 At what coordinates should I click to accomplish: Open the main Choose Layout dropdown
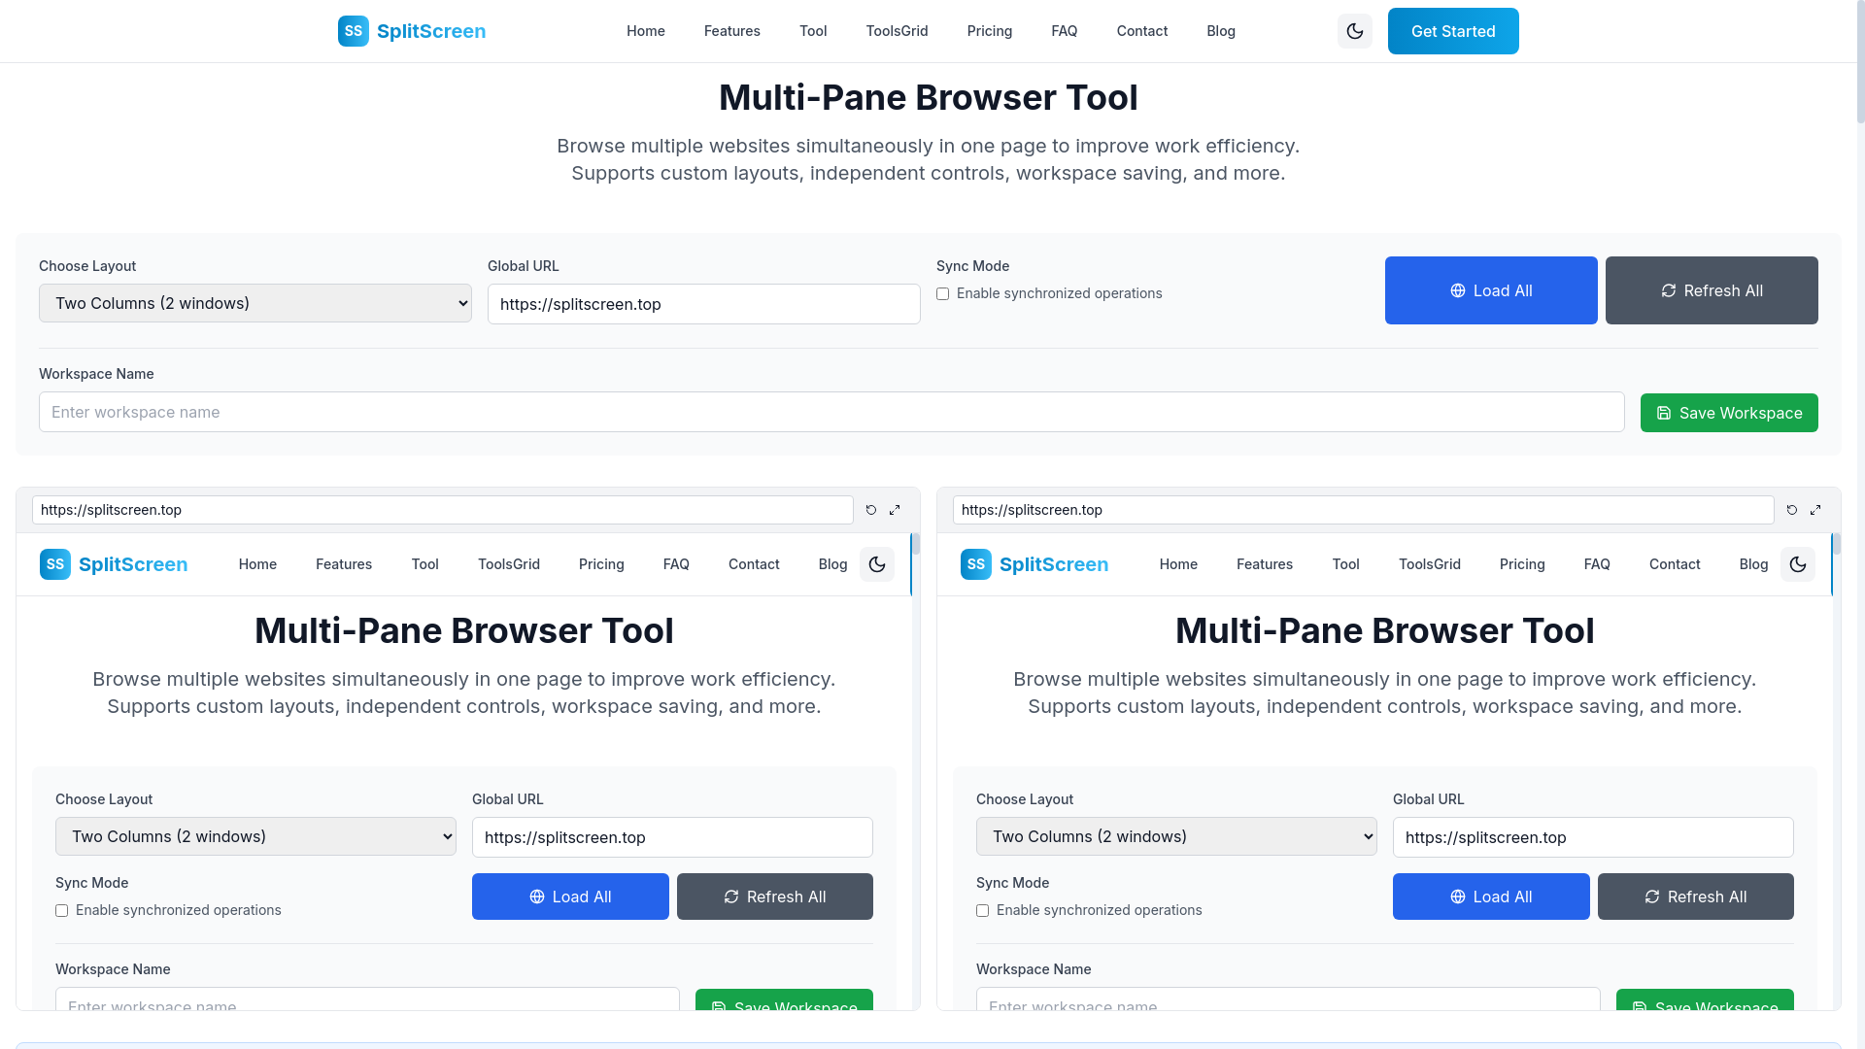(x=255, y=303)
